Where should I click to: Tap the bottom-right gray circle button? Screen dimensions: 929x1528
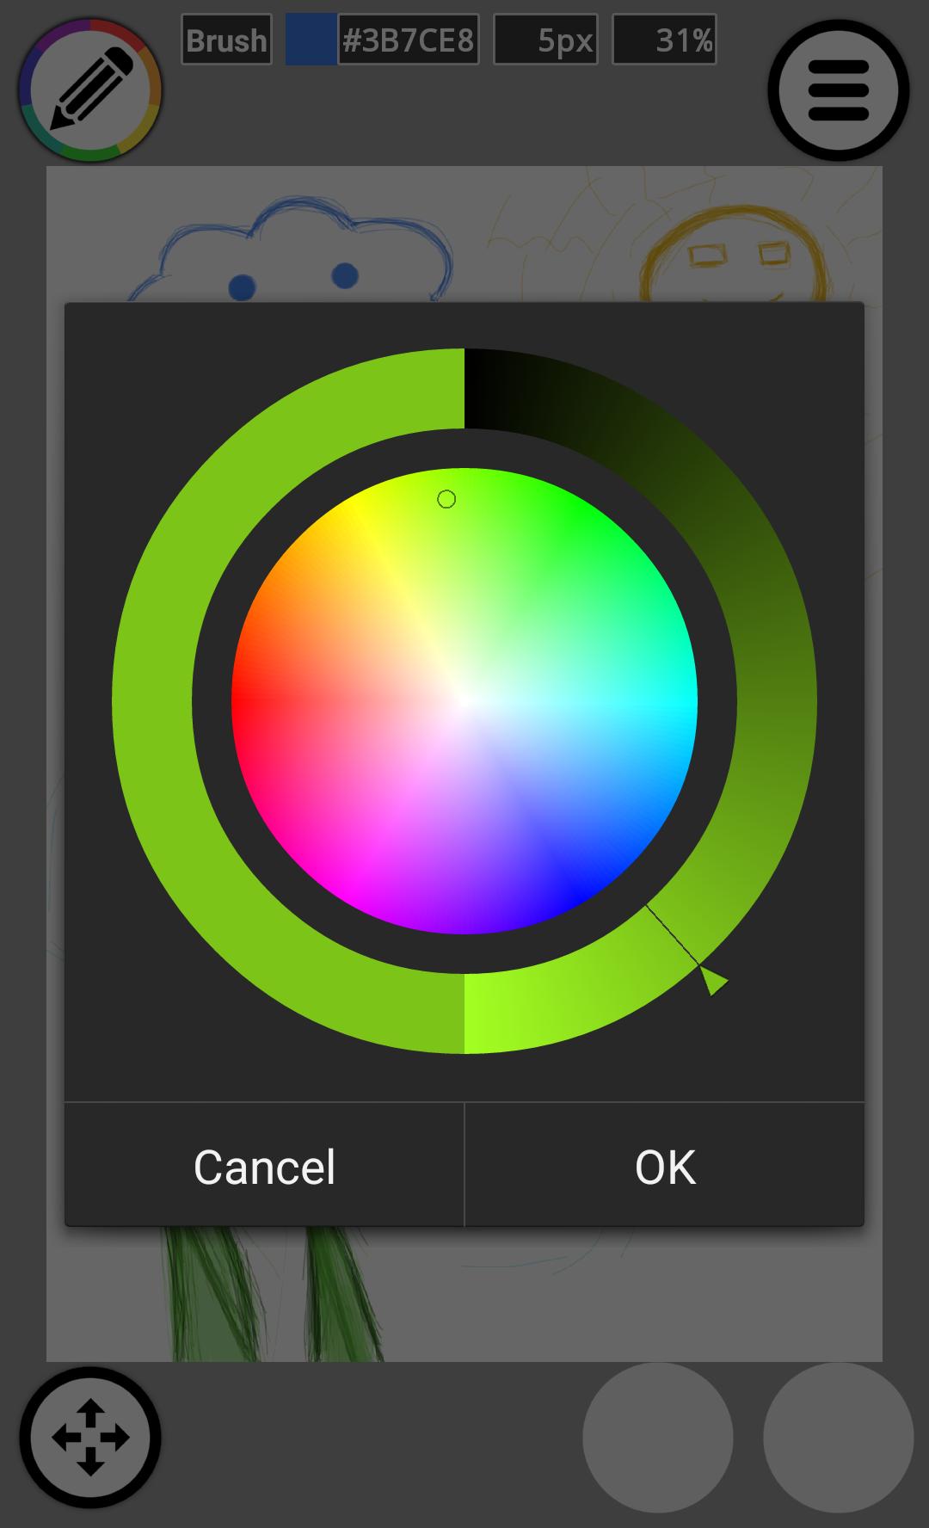pos(838,1437)
